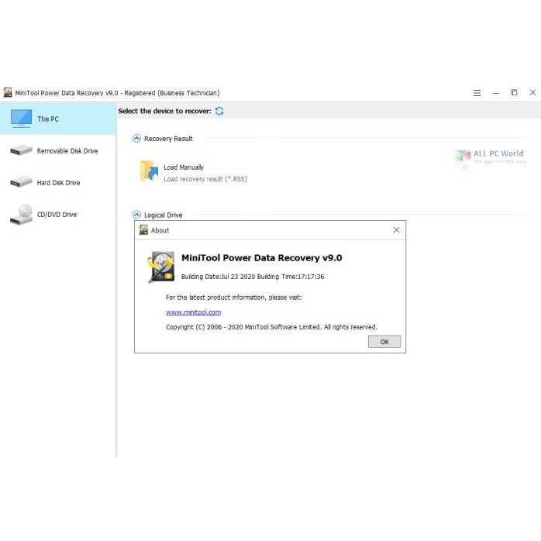The image size is (541, 541).
Task: Maximize the MiniTool window
Action: click(x=514, y=93)
